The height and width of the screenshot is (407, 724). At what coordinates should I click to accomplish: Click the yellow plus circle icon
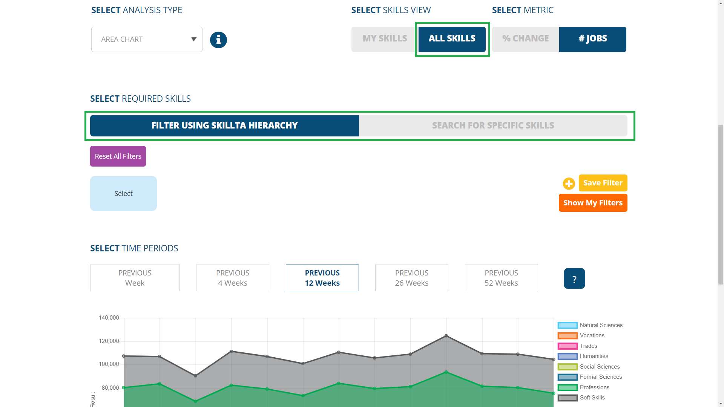point(569,184)
